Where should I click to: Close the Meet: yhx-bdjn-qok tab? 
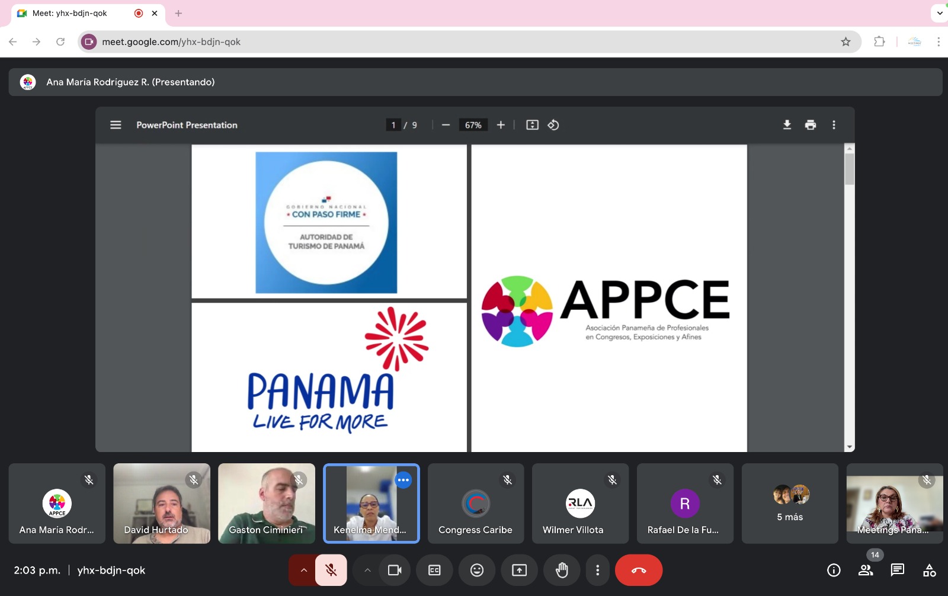(x=155, y=13)
